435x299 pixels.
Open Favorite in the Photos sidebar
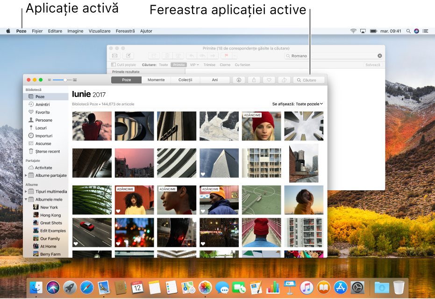click(43, 112)
